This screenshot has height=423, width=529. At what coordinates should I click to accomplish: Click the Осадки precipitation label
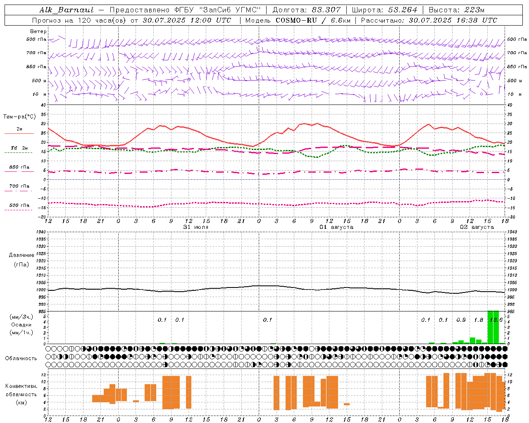tap(21, 325)
